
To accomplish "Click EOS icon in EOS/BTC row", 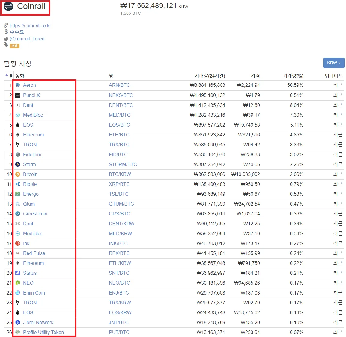I will [18, 125].
